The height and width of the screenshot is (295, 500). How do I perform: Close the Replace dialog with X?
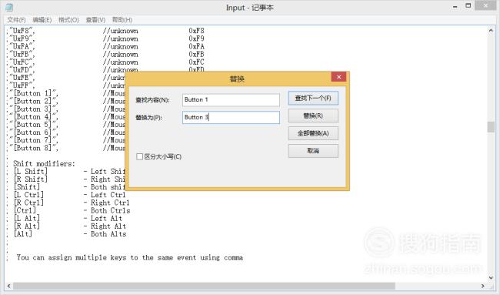coord(338,77)
